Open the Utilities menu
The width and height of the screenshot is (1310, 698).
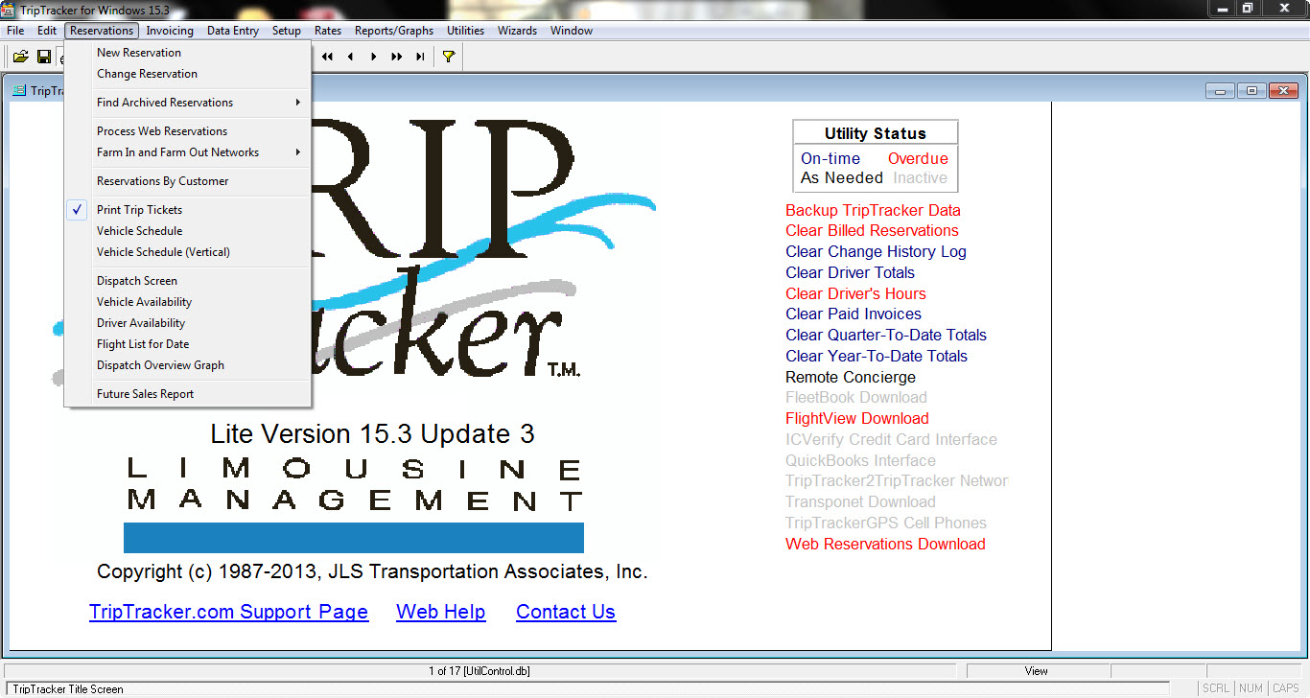466,31
